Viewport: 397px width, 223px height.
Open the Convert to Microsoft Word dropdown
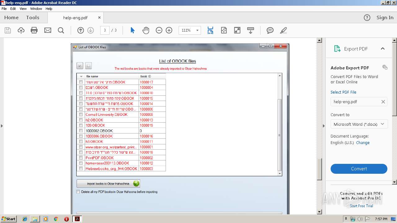(359, 124)
